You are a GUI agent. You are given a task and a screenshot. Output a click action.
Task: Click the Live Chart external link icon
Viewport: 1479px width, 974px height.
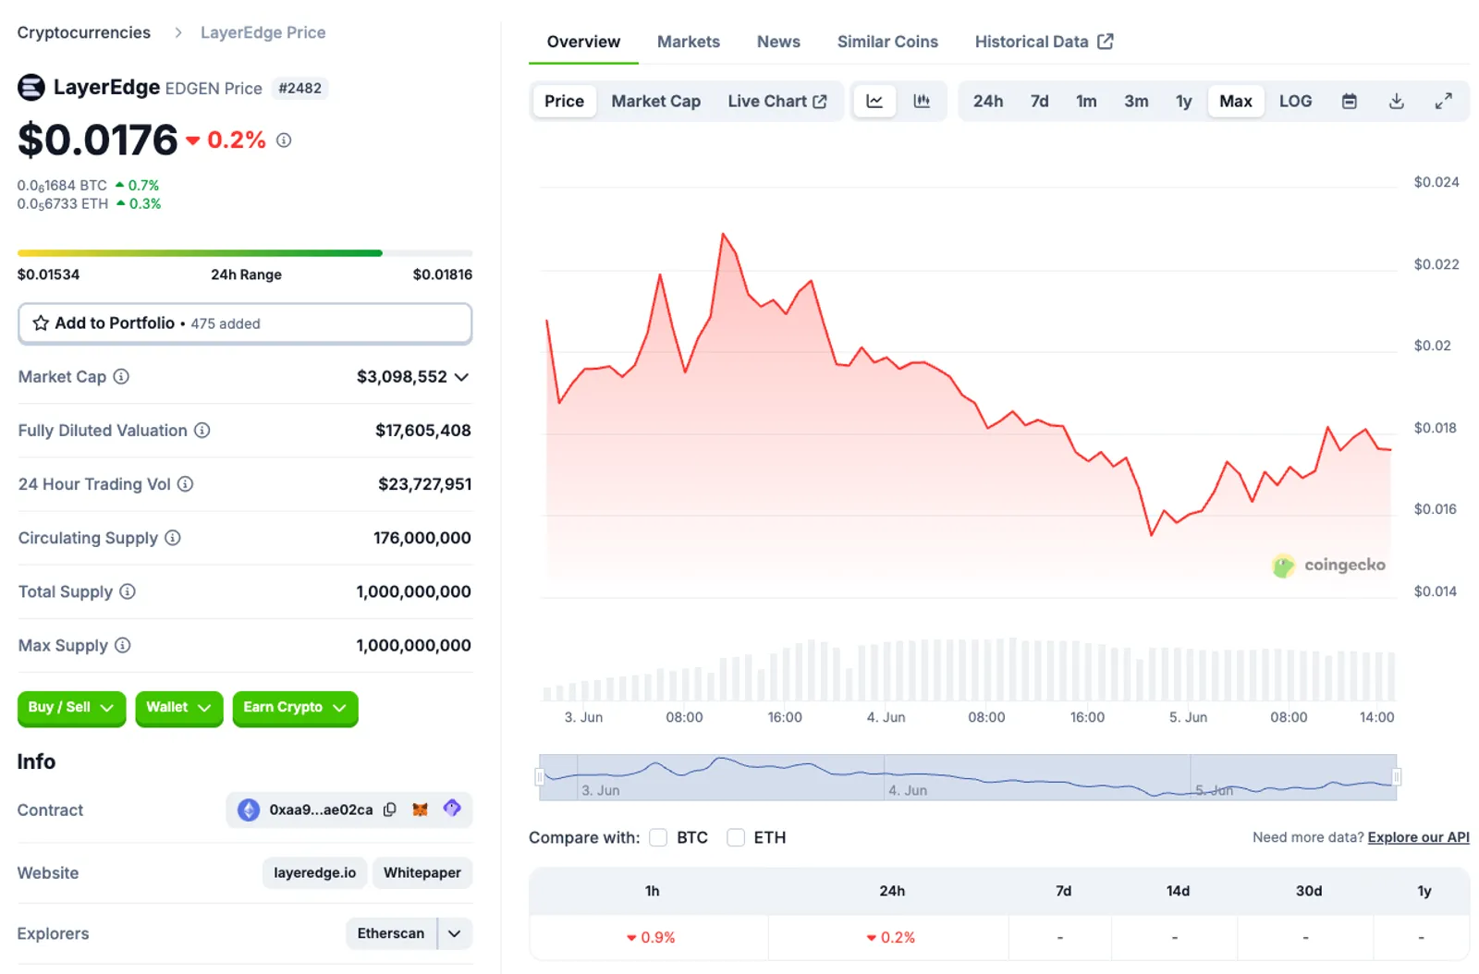coord(820,102)
